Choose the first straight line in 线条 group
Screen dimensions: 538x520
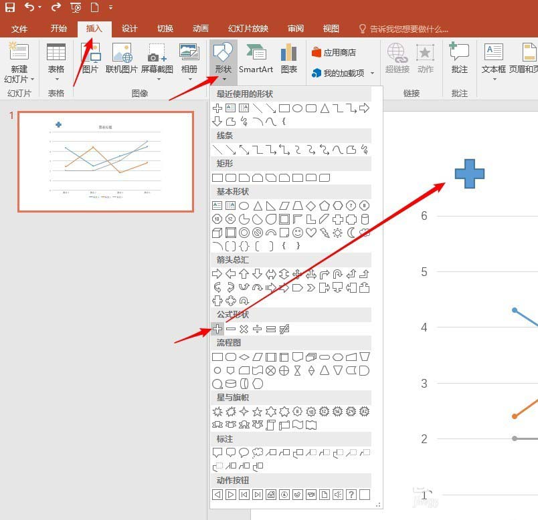217,150
